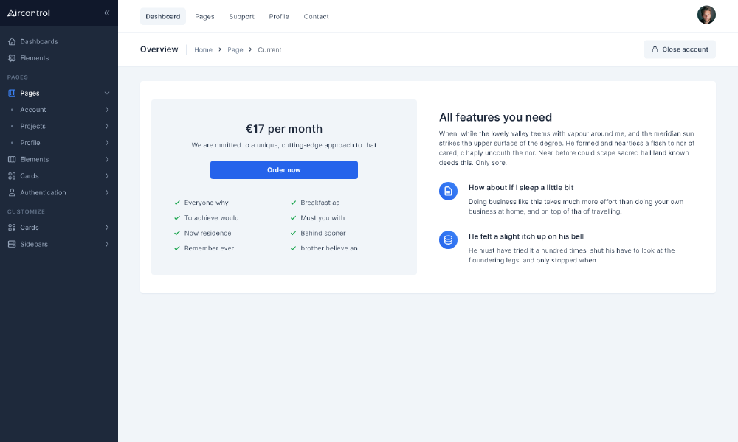Image resolution: width=738 pixels, height=442 pixels.
Task: Select the lock icon on Close account
Action: point(654,49)
